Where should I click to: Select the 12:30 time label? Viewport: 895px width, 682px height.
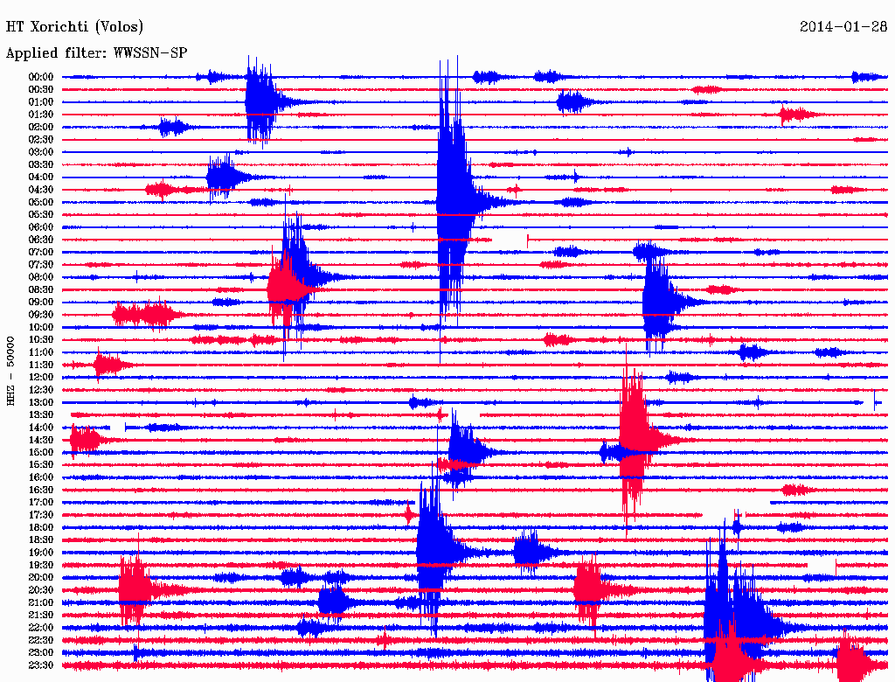(x=41, y=390)
